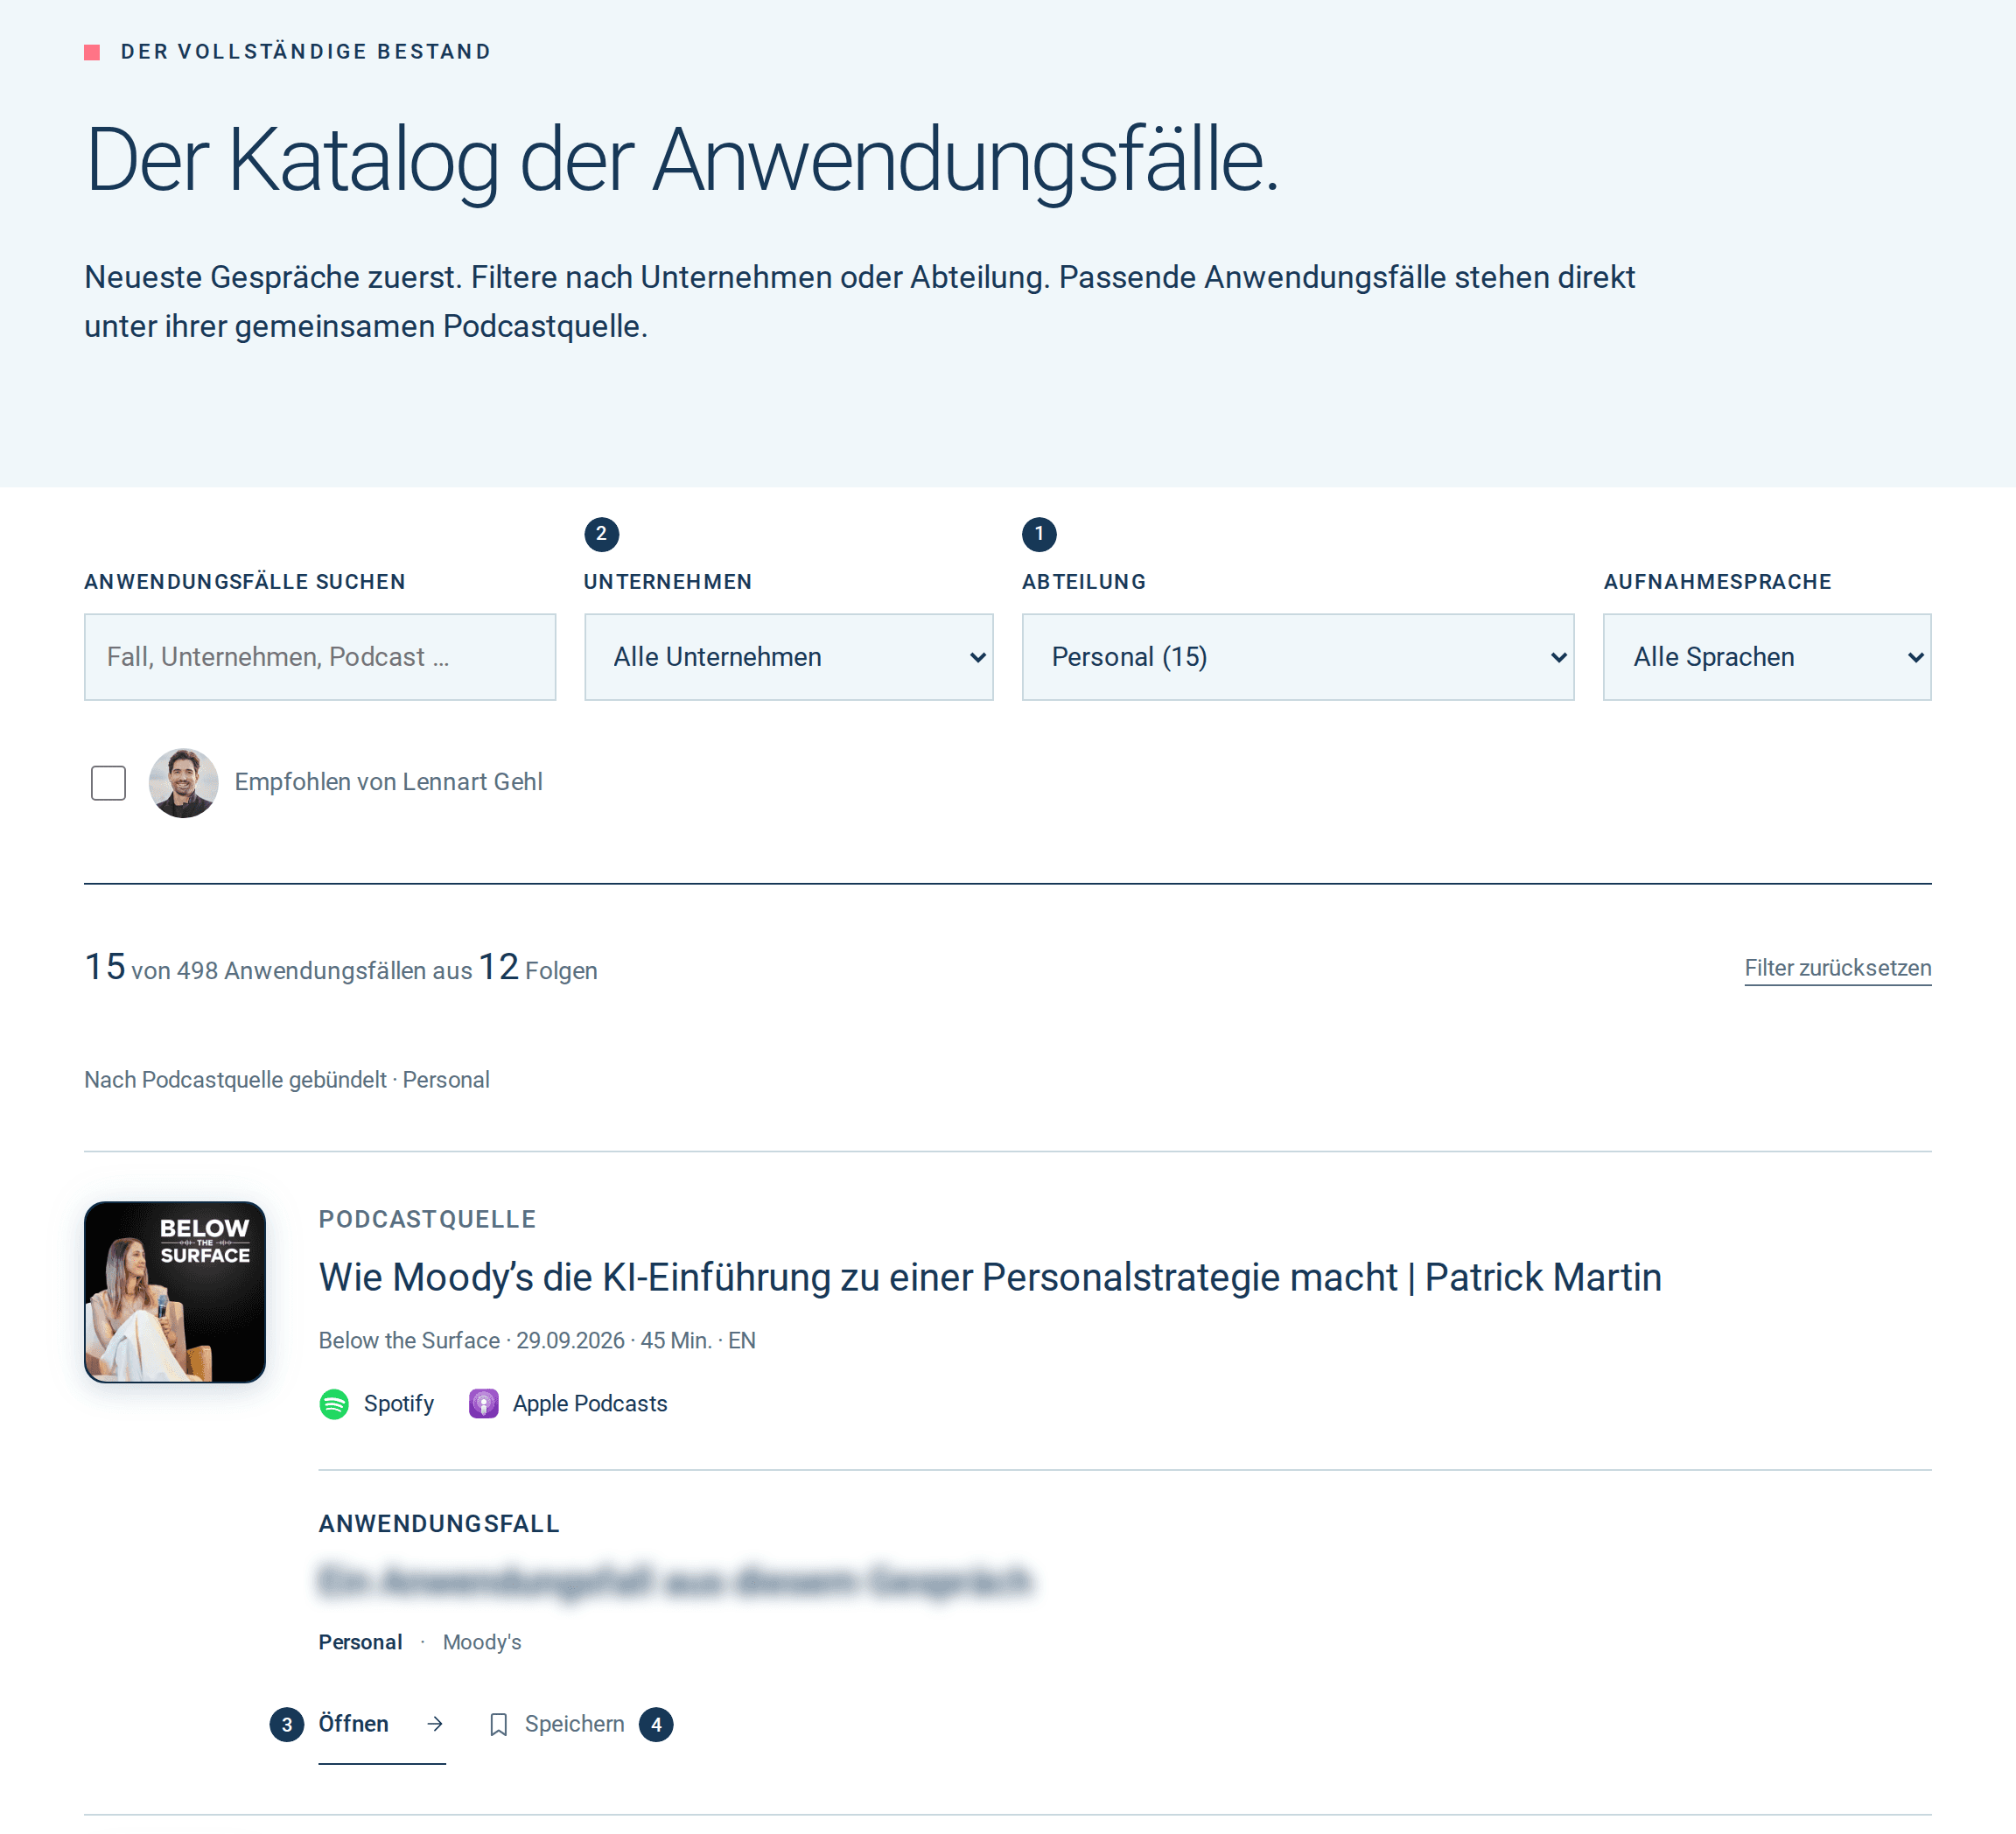Click the Apple Podcasts logo icon
The image size is (2016, 1834).
484,1404
